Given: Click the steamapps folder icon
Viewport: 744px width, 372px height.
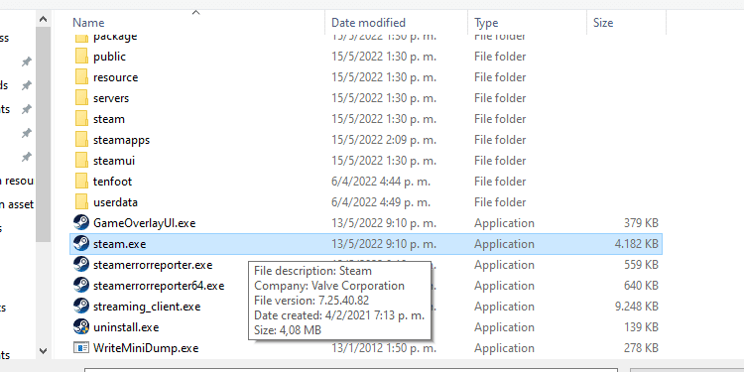Looking at the screenshot, I should click(81, 140).
